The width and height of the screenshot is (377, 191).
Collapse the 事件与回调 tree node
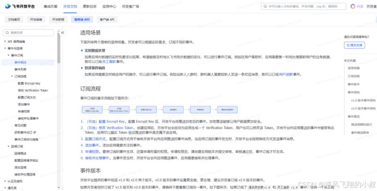click(5, 49)
